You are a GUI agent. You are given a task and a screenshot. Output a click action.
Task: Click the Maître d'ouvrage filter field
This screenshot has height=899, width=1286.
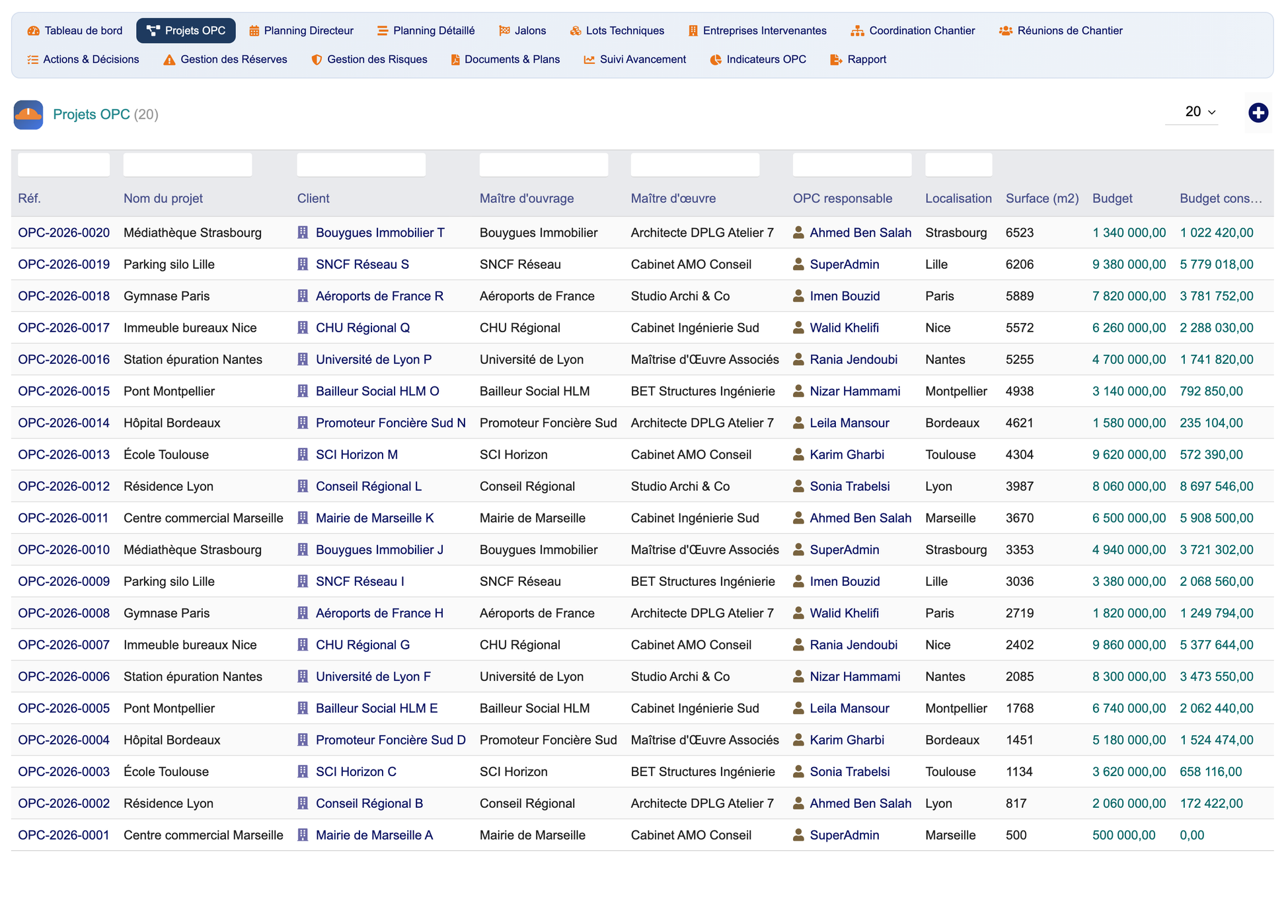pyautogui.click(x=544, y=164)
